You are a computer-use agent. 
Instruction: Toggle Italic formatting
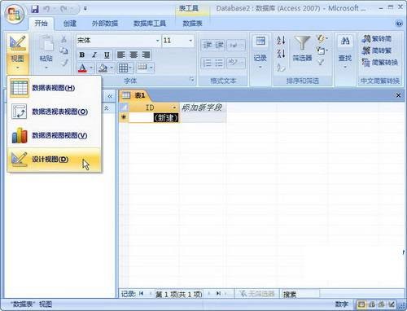[94, 55]
